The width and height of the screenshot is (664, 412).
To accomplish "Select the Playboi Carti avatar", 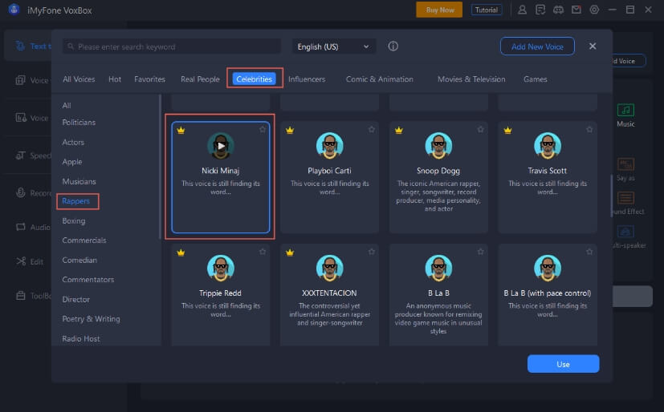I will pos(329,146).
